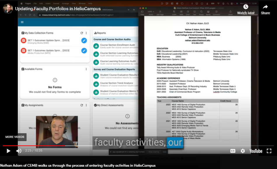Click the nathan.adam@belmont.edu email link in the CV
This screenshot has width=277, height=169.
pyautogui.click(x=198, y=40)
